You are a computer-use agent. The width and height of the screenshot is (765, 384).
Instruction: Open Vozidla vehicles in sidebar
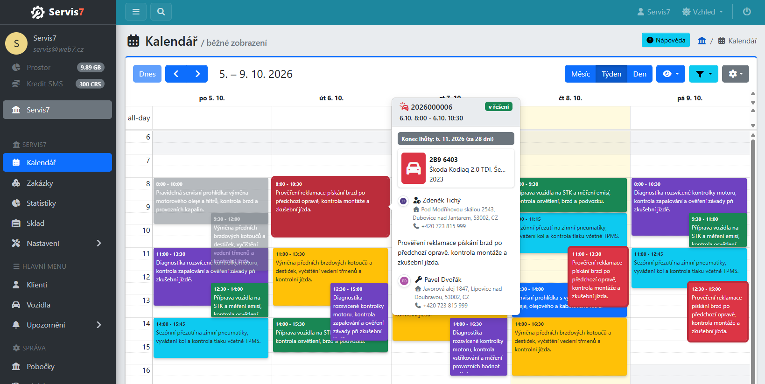pyautogui.click(x=57, y=305)
